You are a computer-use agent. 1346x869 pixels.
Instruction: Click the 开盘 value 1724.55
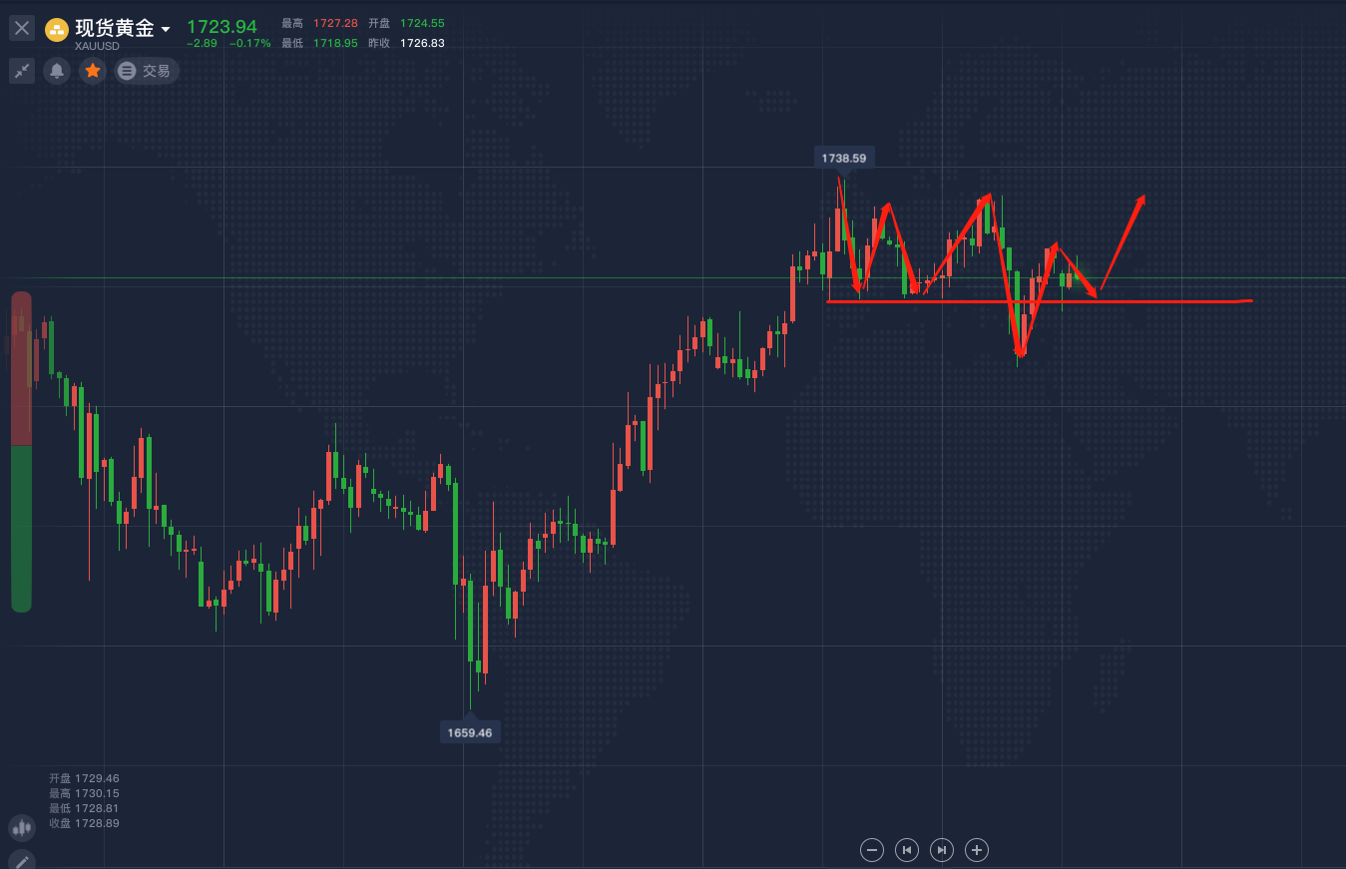(x=422, y=23)
